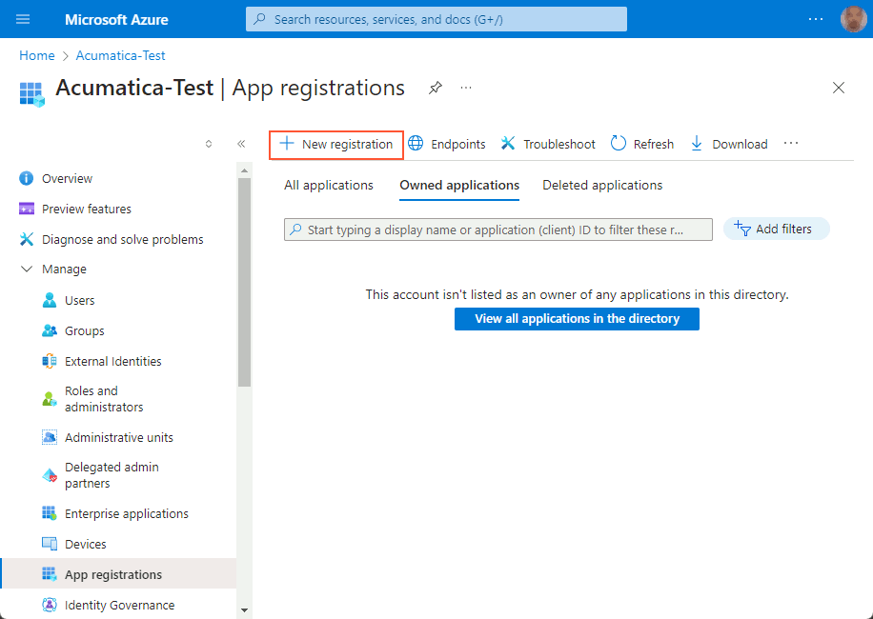Click the sidebar scroll down arrow
Screen dimensions: 873x619
pyautogui.click(x=244, y=609)
